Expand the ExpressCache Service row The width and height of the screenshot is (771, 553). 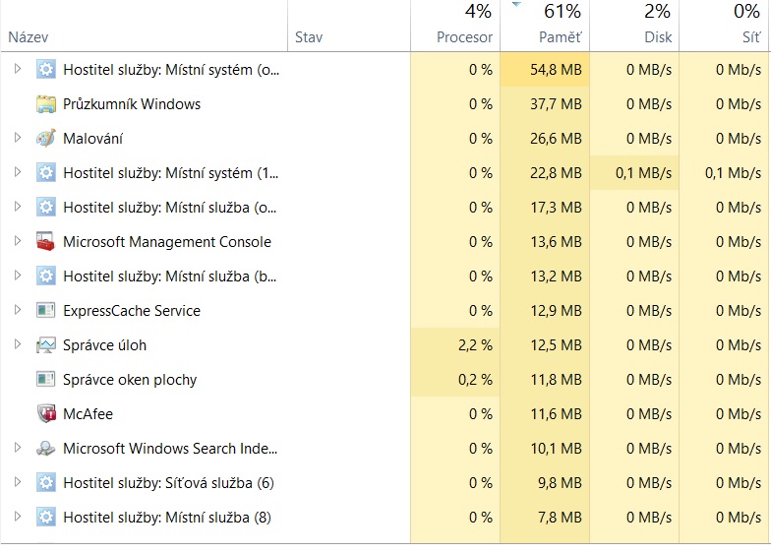pyautogui.click(x=17, y=311)
